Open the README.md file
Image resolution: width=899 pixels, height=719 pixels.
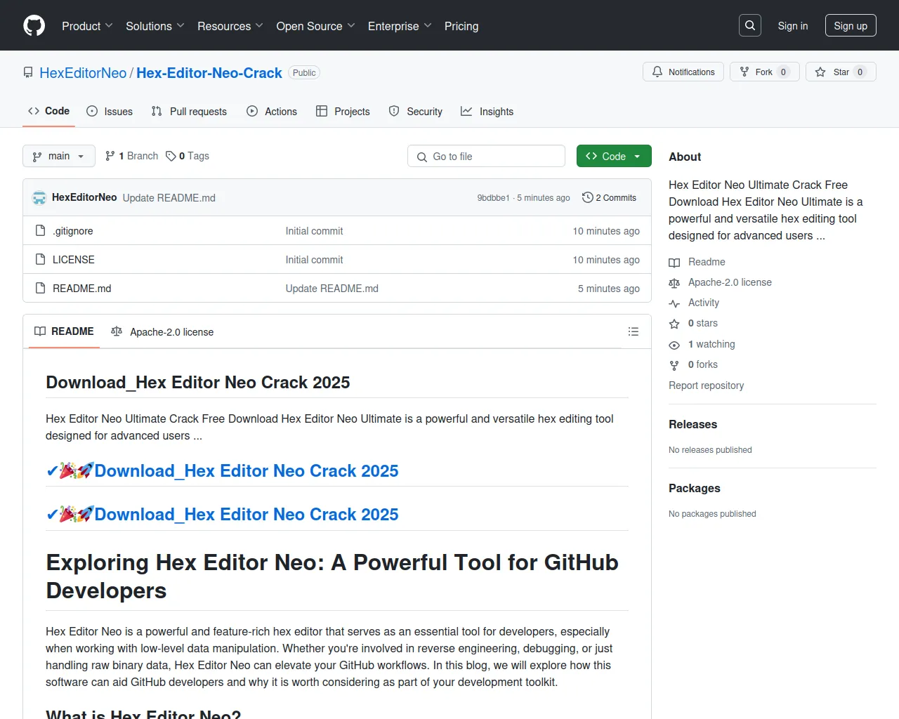point(82,289)
